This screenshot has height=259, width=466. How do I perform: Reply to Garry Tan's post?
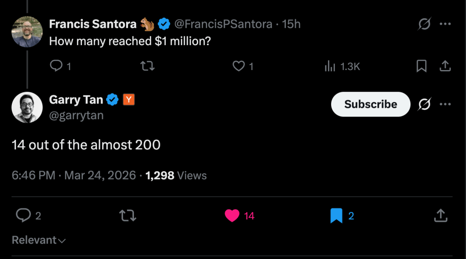[23, 215]
